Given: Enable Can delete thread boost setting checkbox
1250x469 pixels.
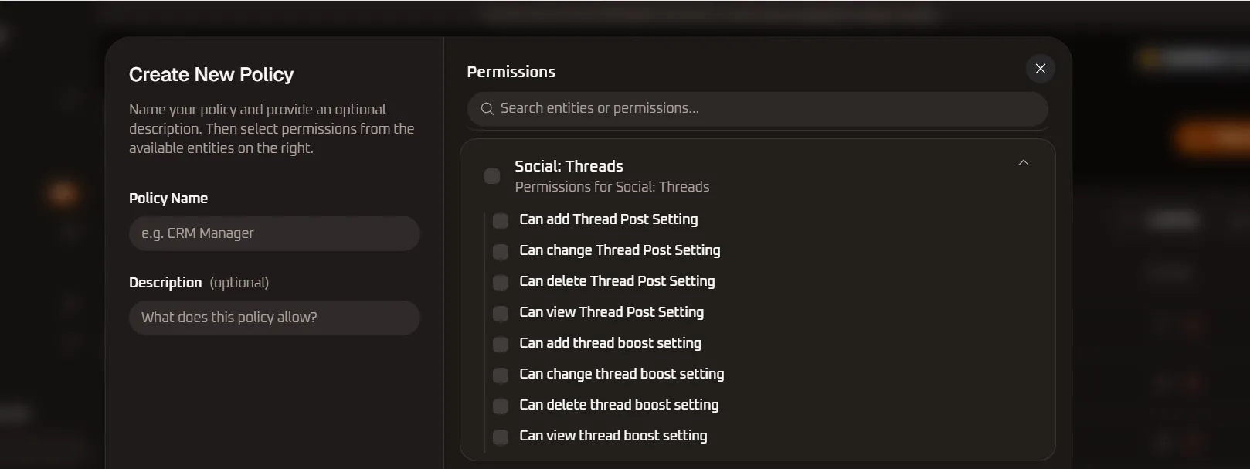Looking at the screenshot, I should 501,406.
